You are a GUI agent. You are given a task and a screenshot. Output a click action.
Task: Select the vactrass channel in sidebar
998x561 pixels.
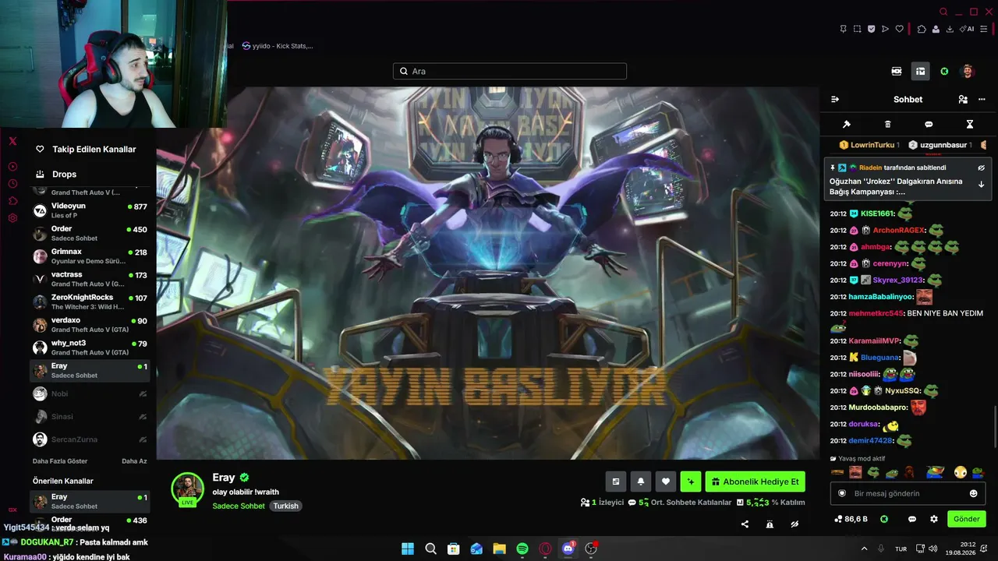point(90,279)
